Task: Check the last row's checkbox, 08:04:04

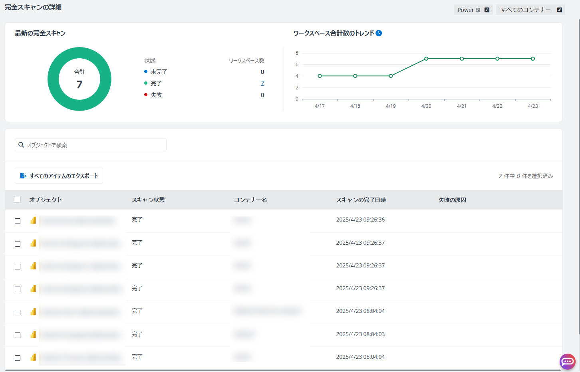Action: click(18, 358)
